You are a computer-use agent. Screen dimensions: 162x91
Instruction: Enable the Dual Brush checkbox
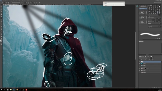tap(140, 14)
